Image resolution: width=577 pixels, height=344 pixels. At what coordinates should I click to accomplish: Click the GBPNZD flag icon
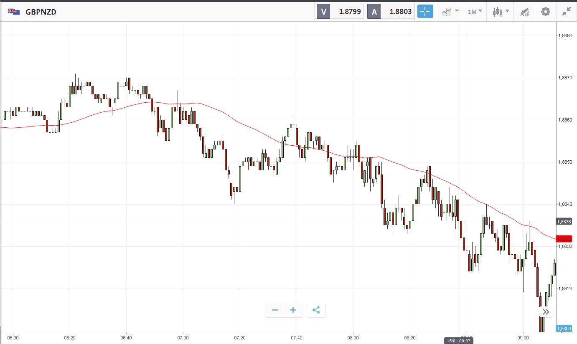tap(14, 12)
